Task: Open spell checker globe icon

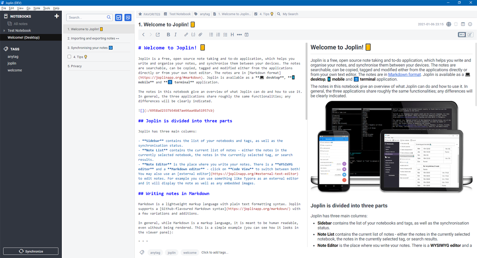Action: pos(449,24)
